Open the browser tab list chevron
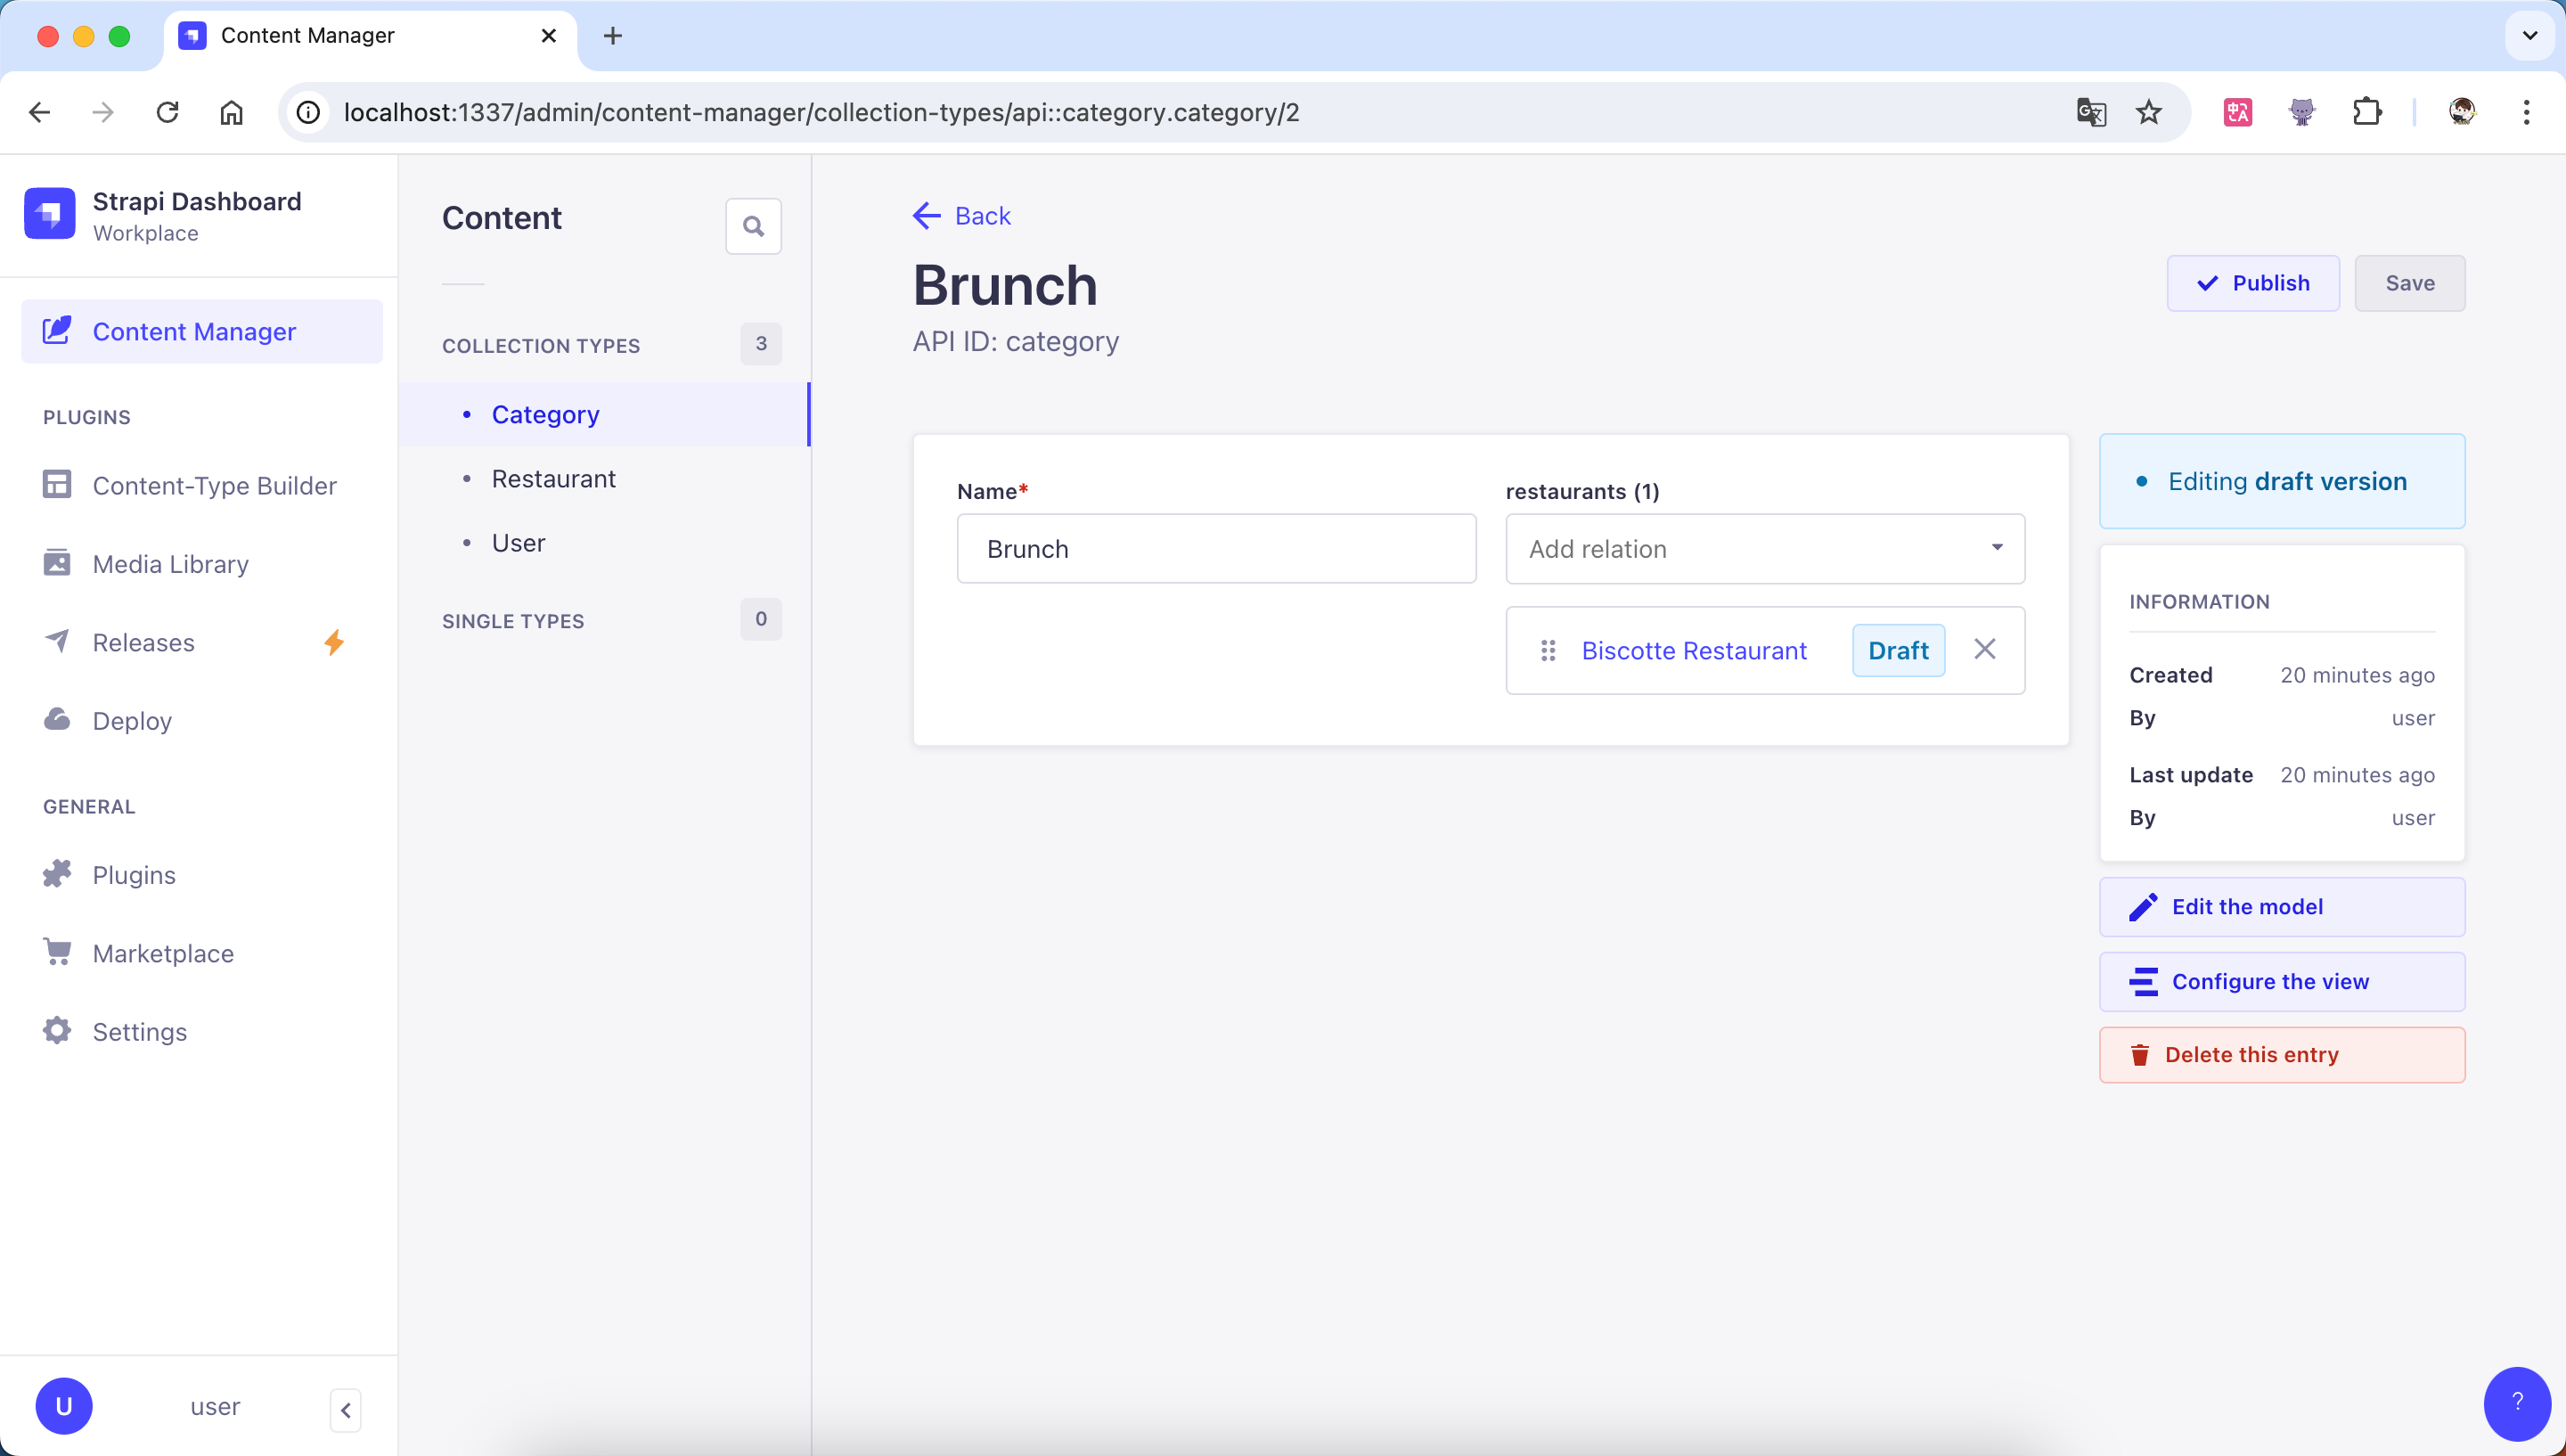The width and height of the screenshot is (2566, 1456). [x=2529, y=36]
